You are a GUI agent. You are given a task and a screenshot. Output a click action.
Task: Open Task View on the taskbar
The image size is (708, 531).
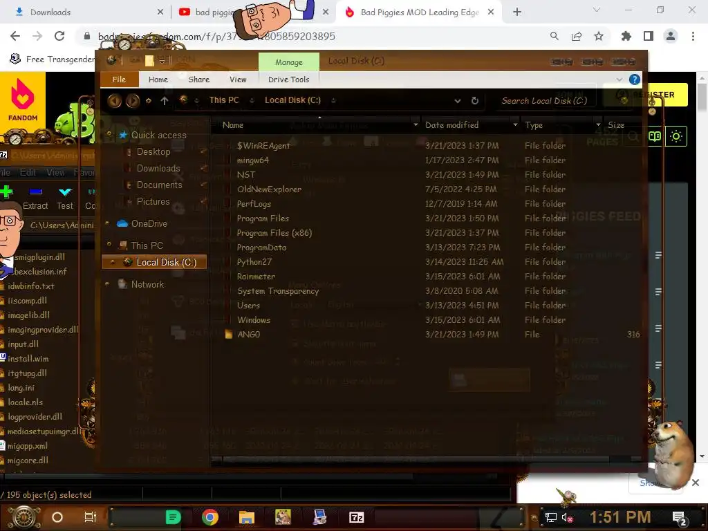click(91, 517)
